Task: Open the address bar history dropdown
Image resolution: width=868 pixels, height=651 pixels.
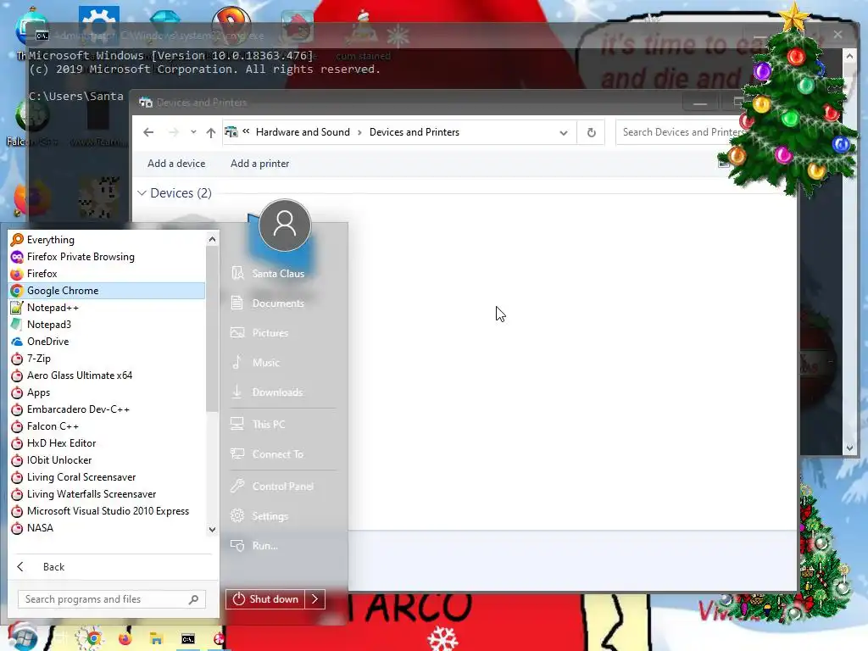Action: pos(564,133)
